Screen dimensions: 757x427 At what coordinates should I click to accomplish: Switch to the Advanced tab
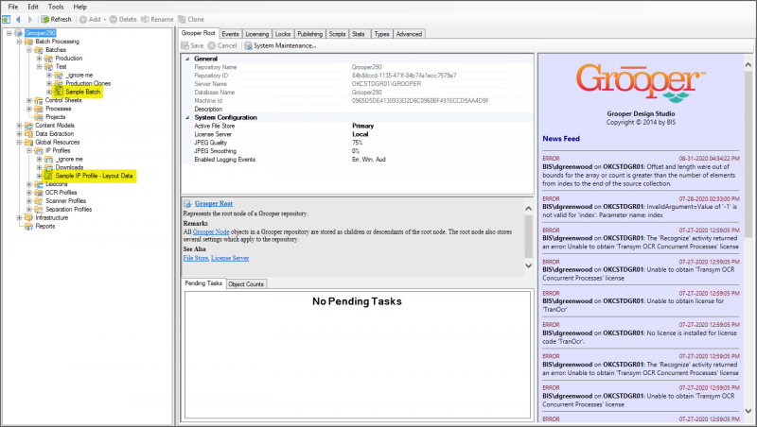click(409, 34)
